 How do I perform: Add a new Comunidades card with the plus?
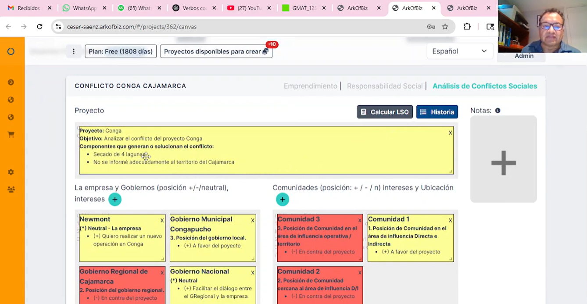coord(283,200)
